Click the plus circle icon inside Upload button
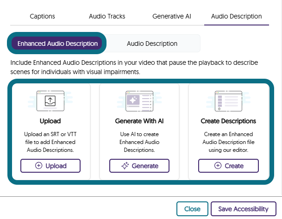The height and width of the screenshot is (219, 282). [x=39, y=166]
